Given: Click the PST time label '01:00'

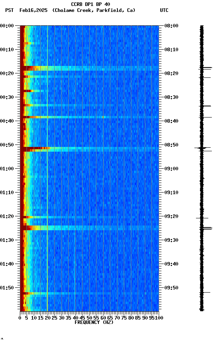Looking at the screenshot, I should 7,169.
